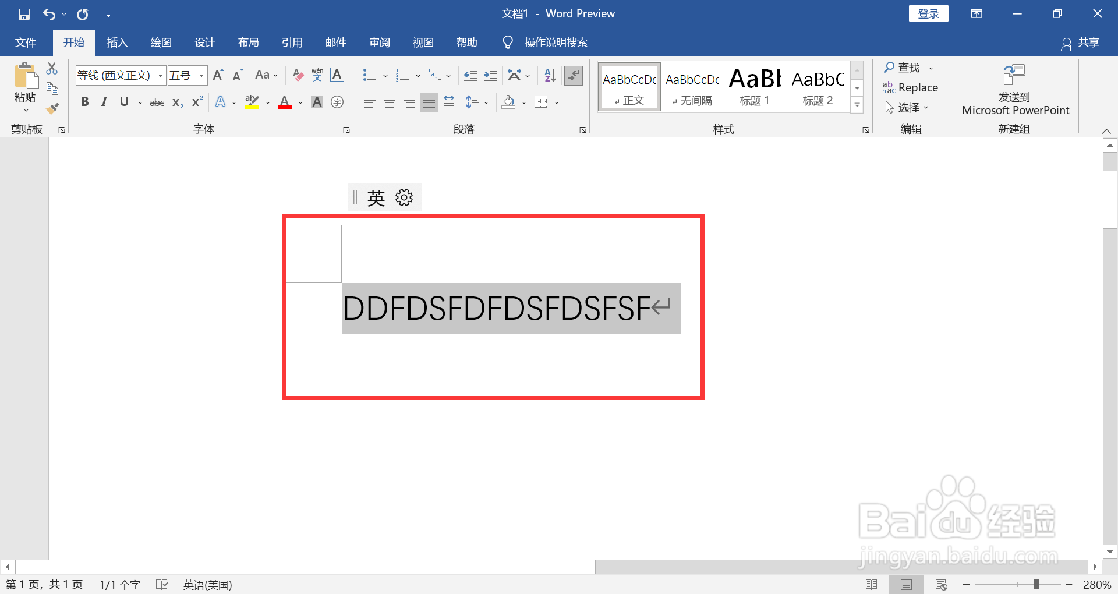Viewport: 1118px width, 594px height.
Task: Align text right
Action: point(409,102)
